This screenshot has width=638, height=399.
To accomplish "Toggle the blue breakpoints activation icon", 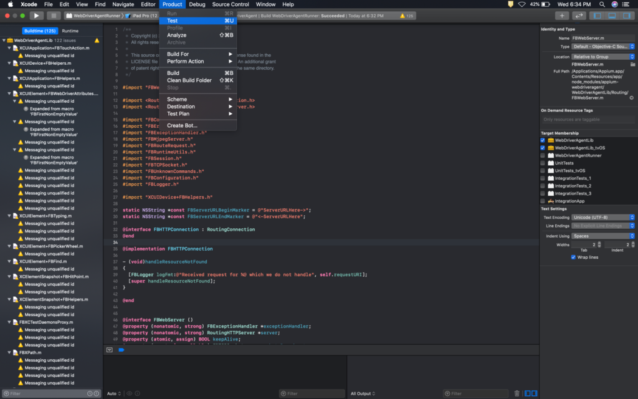I will pos(121,350).
